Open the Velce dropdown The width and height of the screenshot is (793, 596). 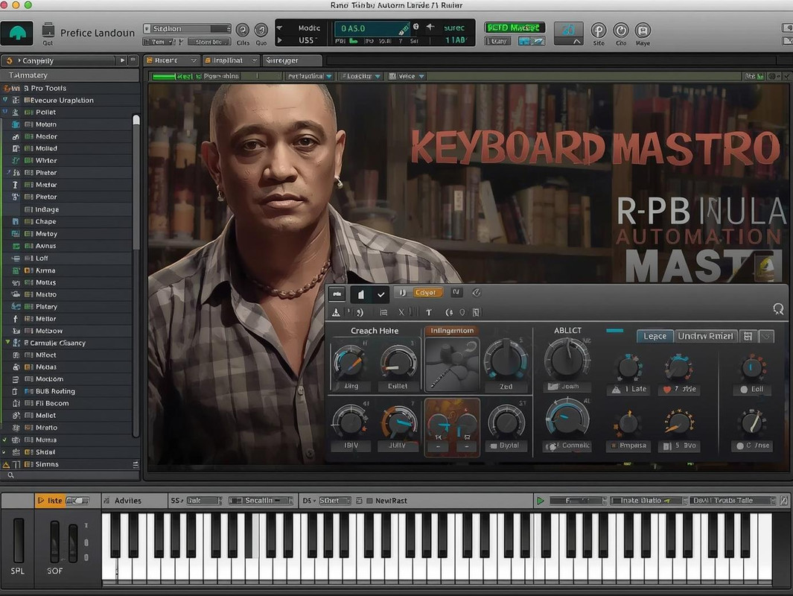point(406,77)
